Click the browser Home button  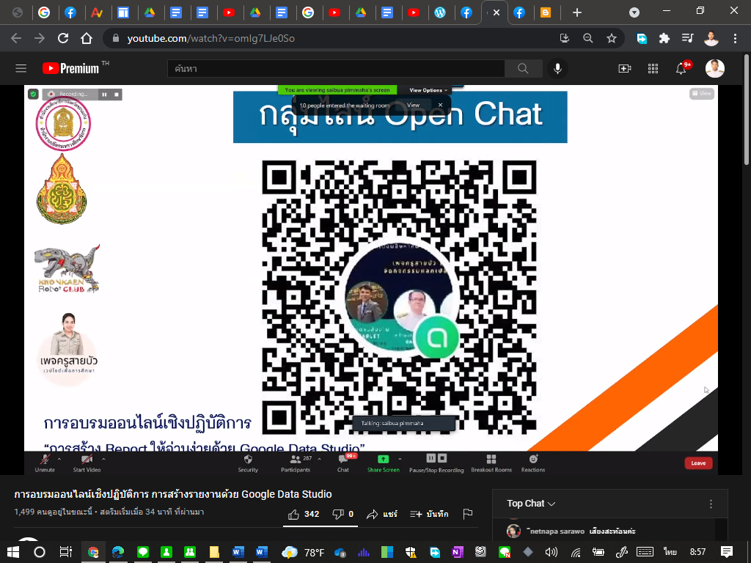87,38
